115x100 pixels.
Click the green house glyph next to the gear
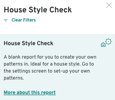click(x=103, y=45)
